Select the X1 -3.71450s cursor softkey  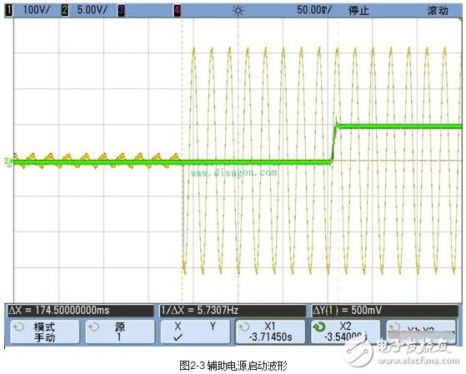[270, 332]
